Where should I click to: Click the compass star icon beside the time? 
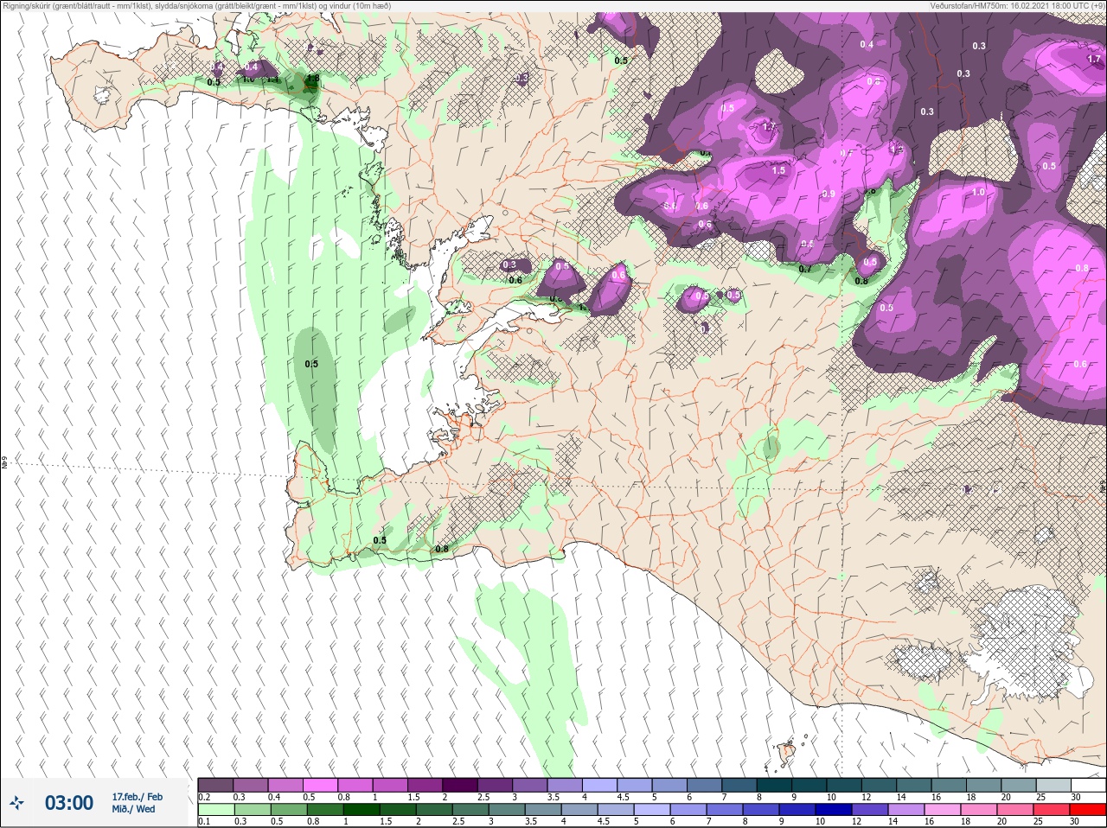[x=16, y=804]
